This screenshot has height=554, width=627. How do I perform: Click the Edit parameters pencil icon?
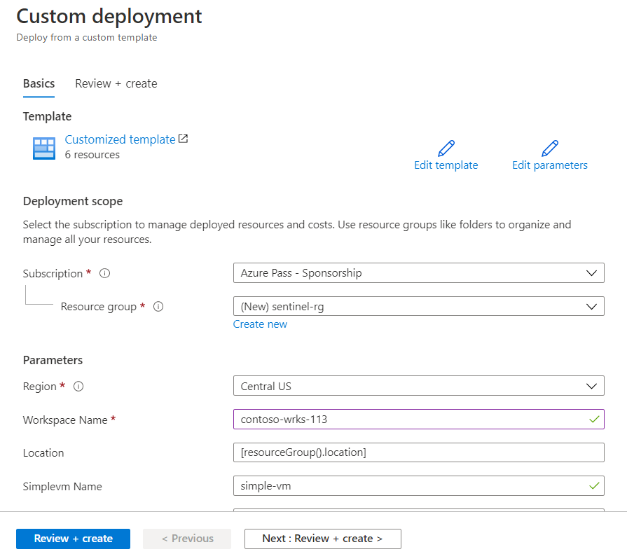[x=550, y=148]
